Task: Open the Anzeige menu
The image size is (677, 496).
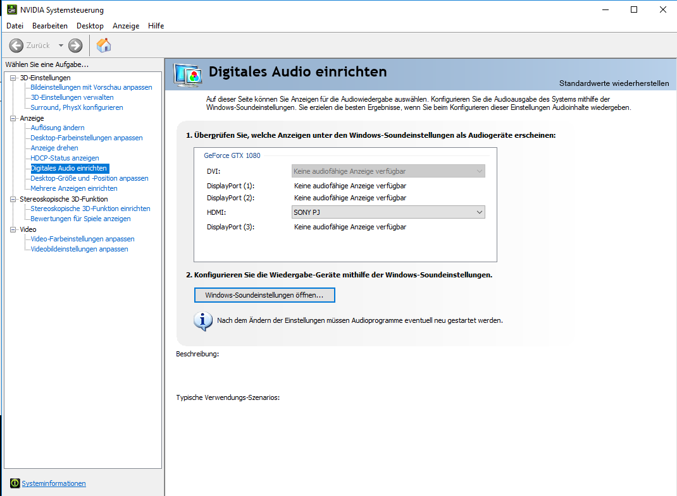Action: [126, 26]
